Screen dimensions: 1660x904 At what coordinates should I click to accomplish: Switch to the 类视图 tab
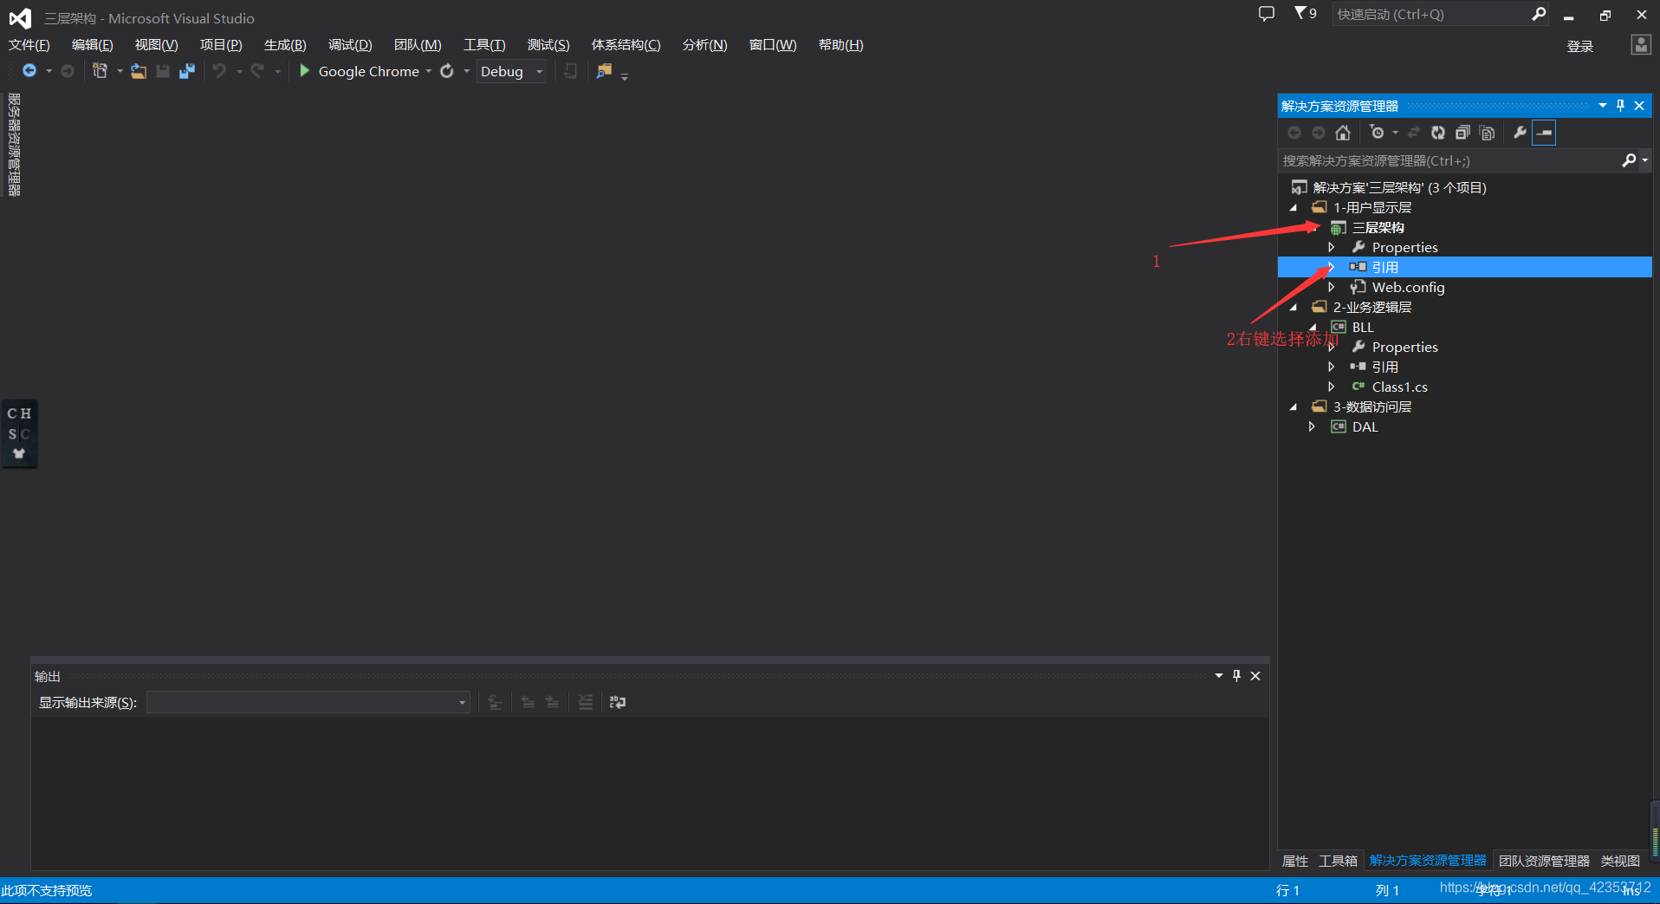pos(1620,861)
